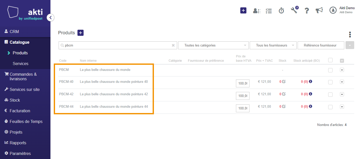Open actions dropdown for PBCM-42 row

[x=342, y=94]
